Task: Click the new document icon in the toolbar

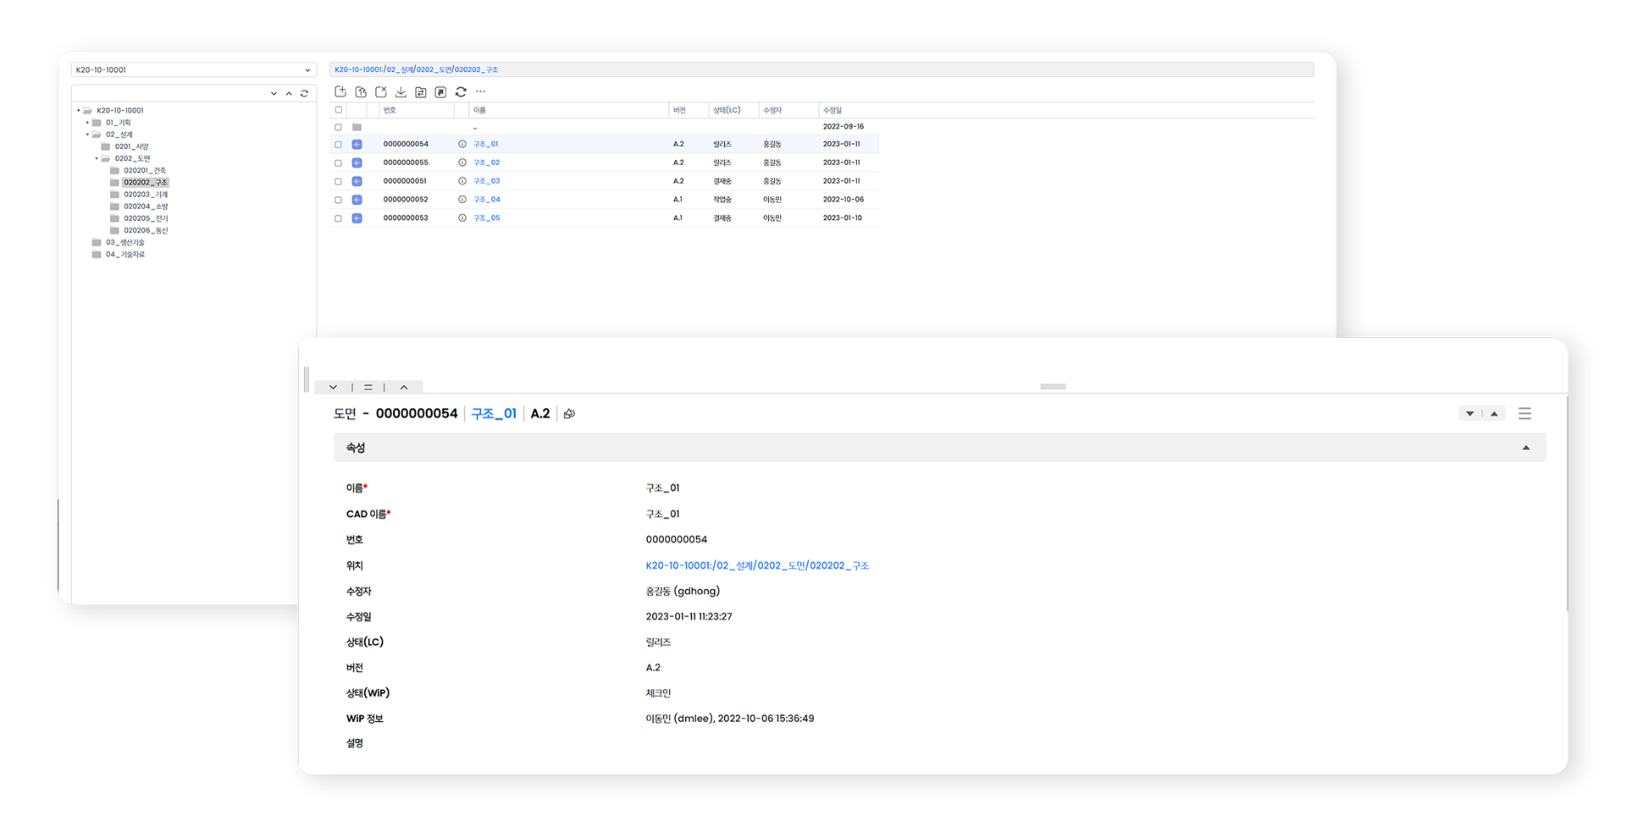Action: pyautogui.click(x=340, y=91)
